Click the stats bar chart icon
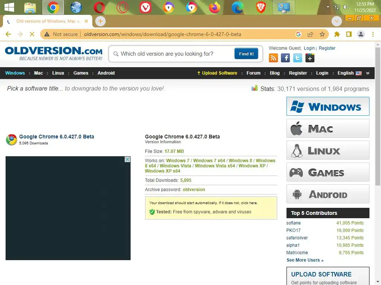Screen dimensions: 381x285 pyautogui.click(x=254, y=88)
